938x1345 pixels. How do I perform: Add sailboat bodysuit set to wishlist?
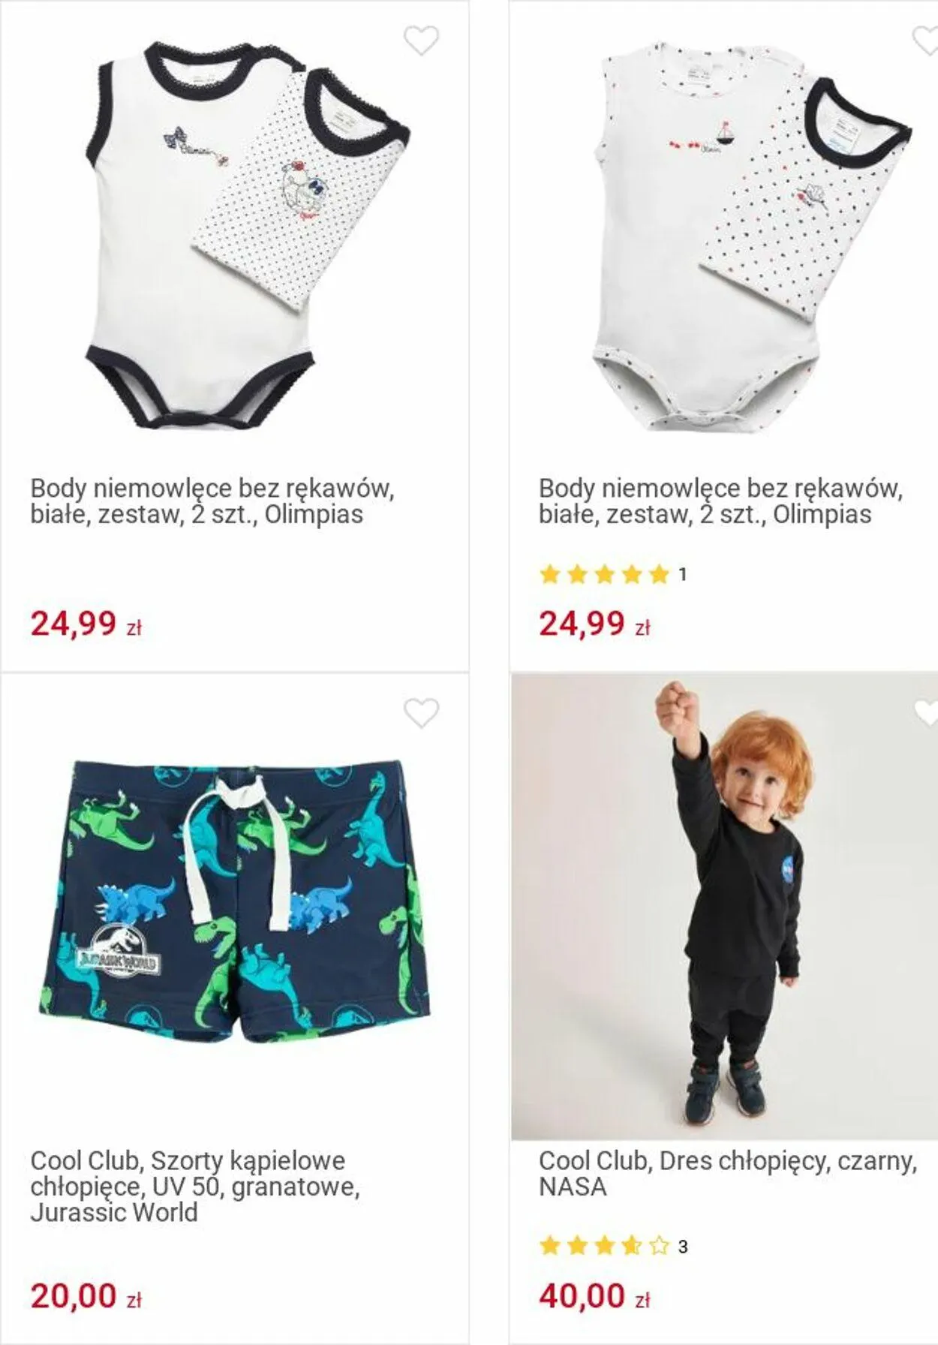[x=925, y=41]
